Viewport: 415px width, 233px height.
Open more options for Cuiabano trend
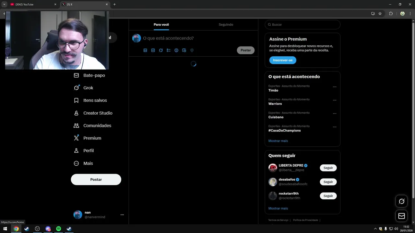(x=335, y=114)
